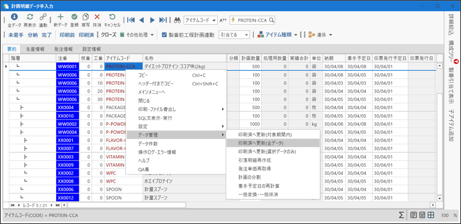
Task: Jump to last record in toolbar
Action: coord(163,20)
